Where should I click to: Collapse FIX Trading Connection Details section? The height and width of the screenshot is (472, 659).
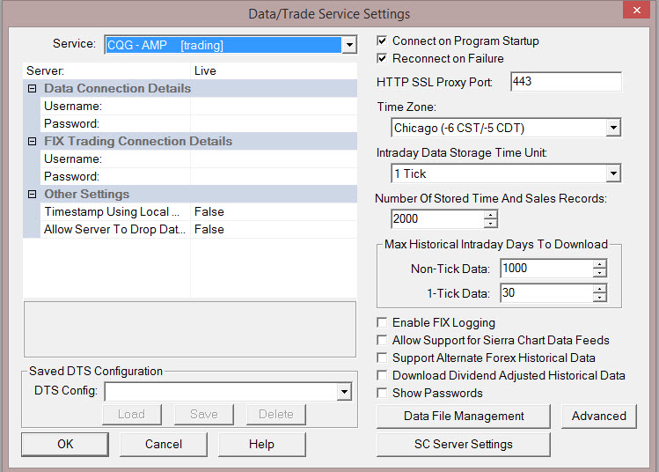[33, 142]
